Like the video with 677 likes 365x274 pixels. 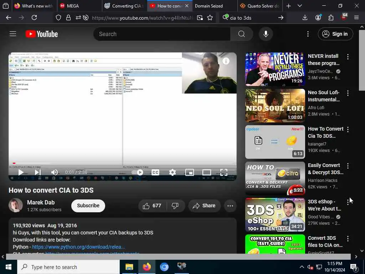(152, 206)
